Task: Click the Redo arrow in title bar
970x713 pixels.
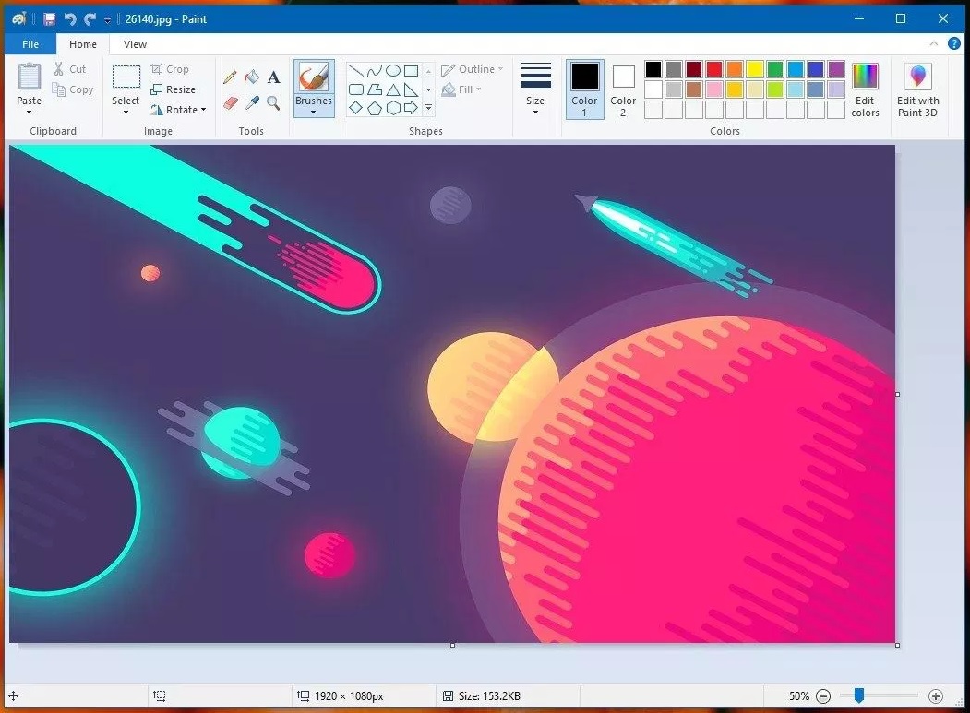Action: pos(90,19)
